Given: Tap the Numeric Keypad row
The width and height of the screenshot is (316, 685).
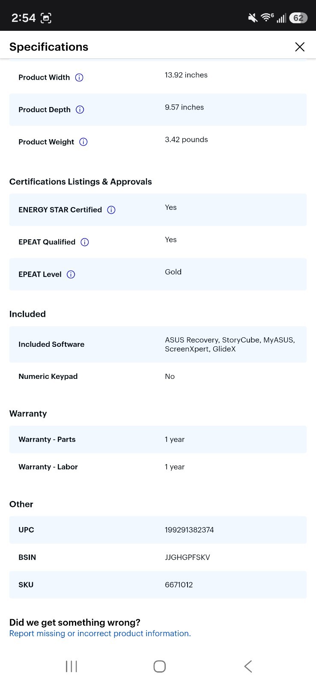Looking at the screenshot, I should click(x=158, y=376).
